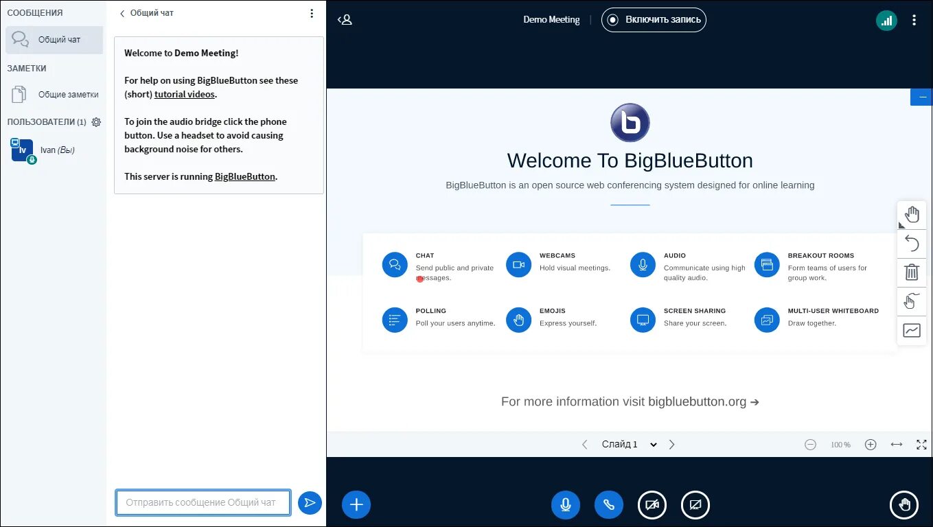Viewport: 933px width, 527px height.
Task: Click the BigBlueButton logo on the slide
Action: click(x=630, y=123)
